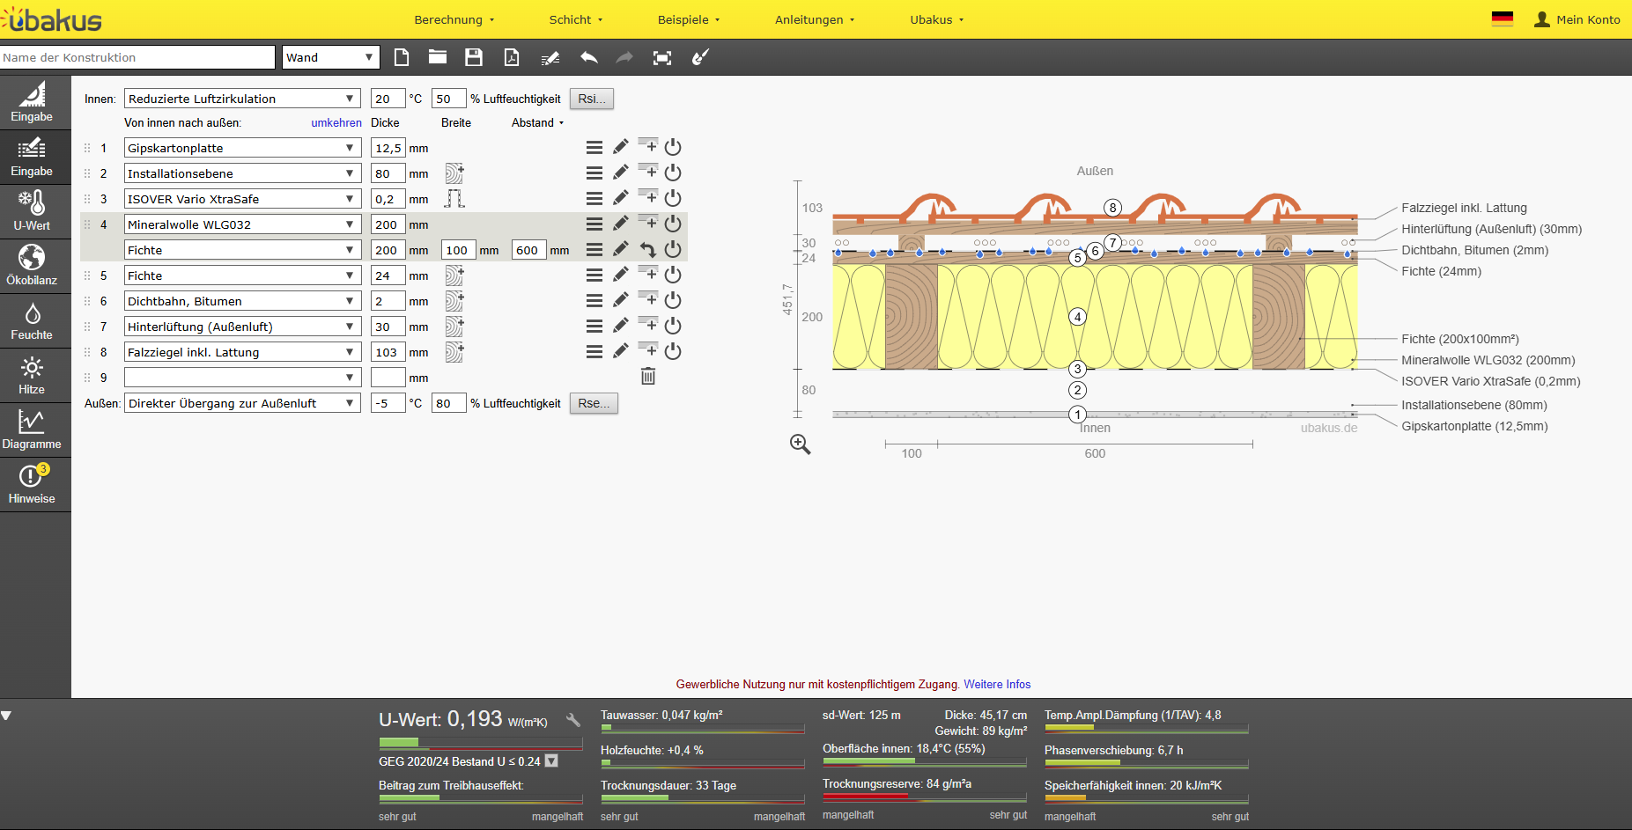This screenshot has width=1632, height=830.
Task: Toggle power for the Dichtbahn, Bitumen layer
Action: [x=673, y=301]
